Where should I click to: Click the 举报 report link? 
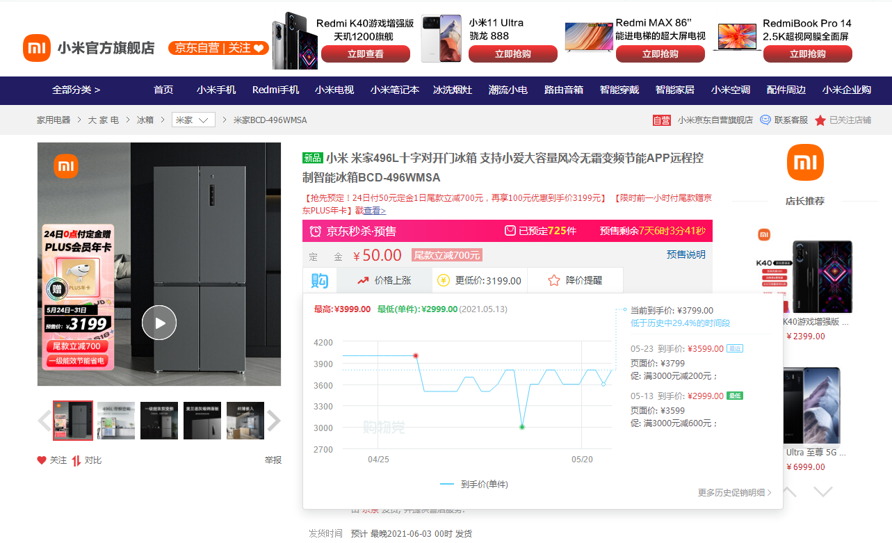(x=273, y=460)
